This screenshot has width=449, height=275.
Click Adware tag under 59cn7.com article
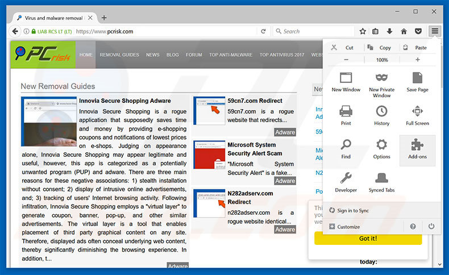(x=285, y=132)
